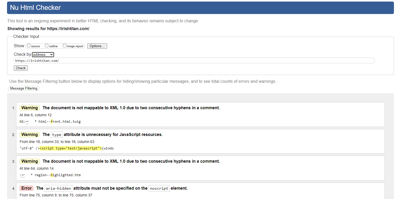Viewport: 402px width, 199px height.
Task: Select the region--highlighted.htm source snippet
Action: pos(56,175)
